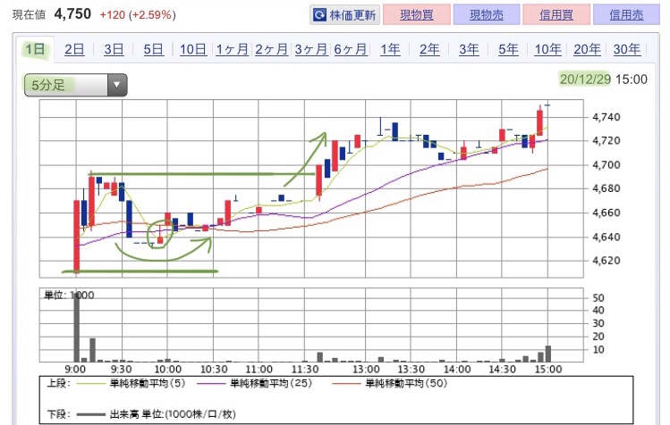The height and width of the screenshot is (425, 670).
Task: Switch to the 2ヶ月 period tab
Action: [271, 49]
